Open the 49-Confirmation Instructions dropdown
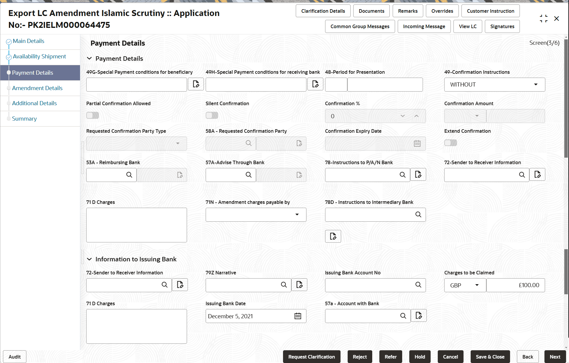This screenshot has width=569, height=363. coord(535,84)
